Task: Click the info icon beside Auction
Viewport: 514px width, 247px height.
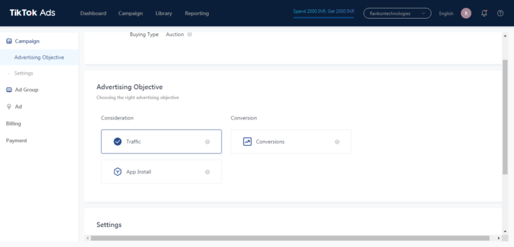Action: 189,34
